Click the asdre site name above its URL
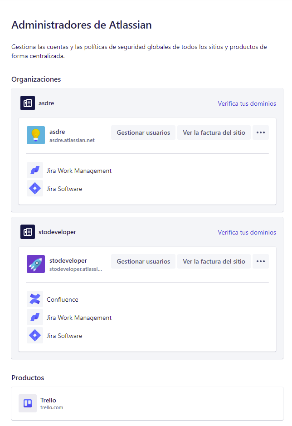This screenshot has width=292, height=426. pos(57,132)
